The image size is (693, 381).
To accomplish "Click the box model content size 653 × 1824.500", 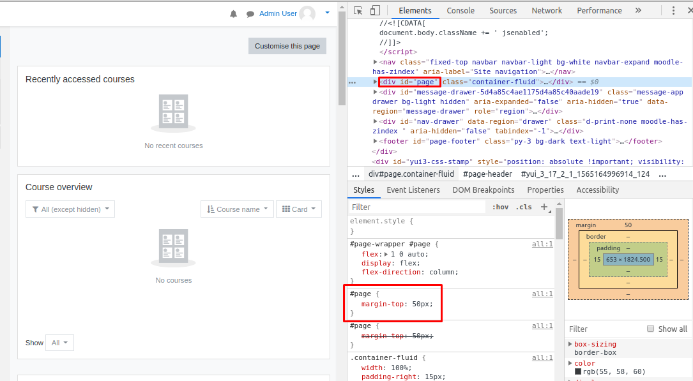I will pos(628,260).
